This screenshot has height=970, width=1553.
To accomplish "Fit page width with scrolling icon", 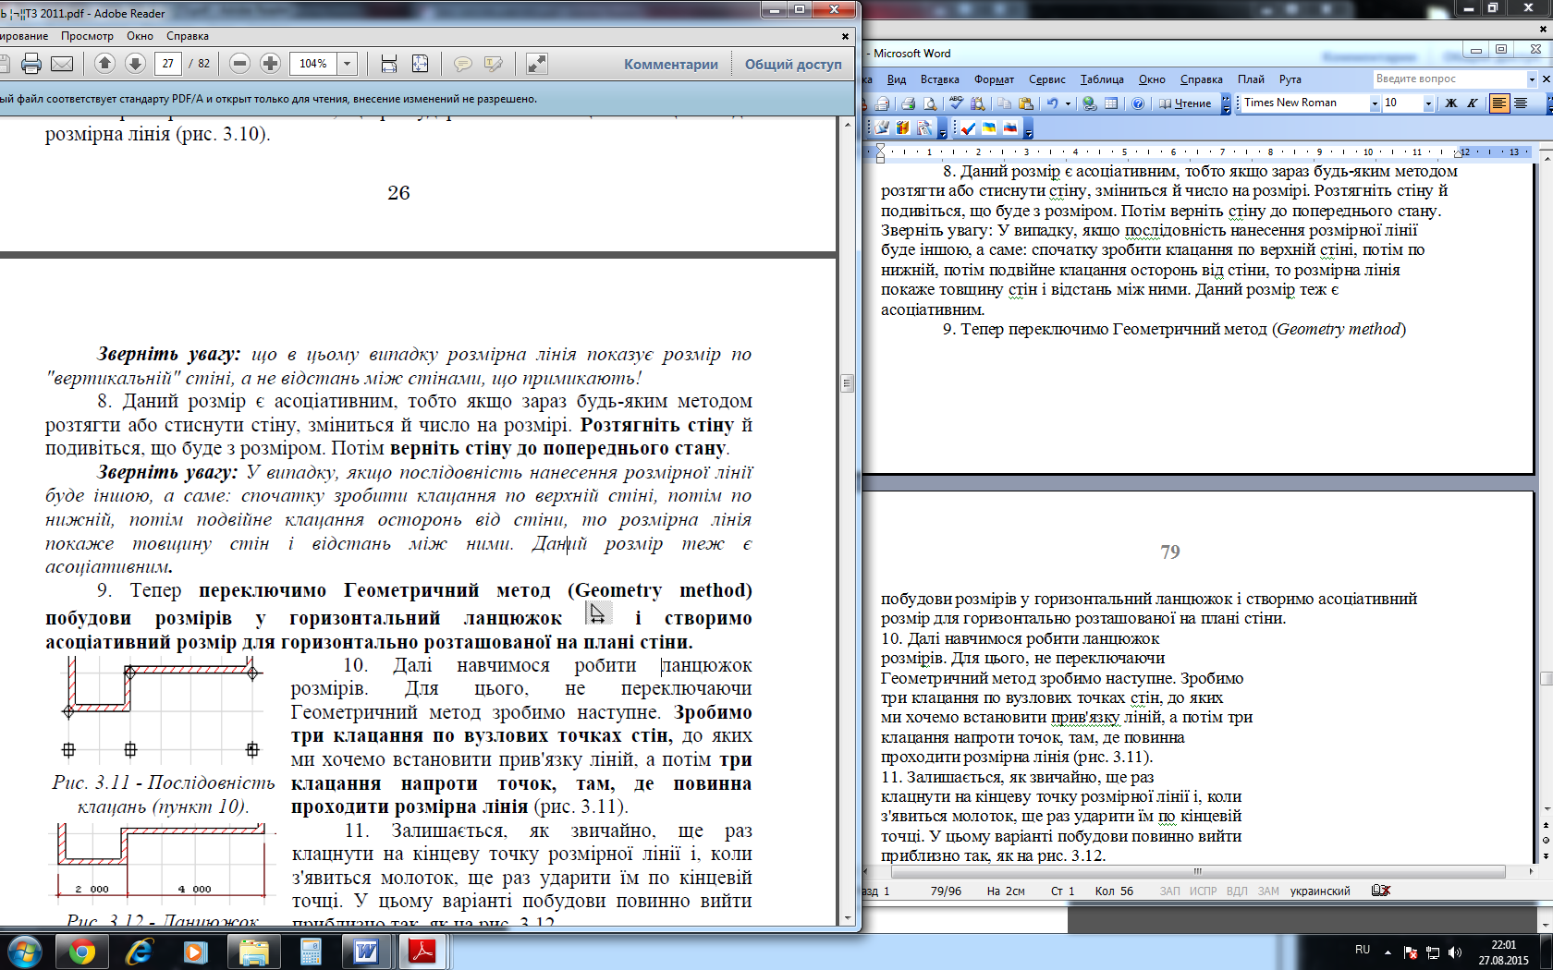I will (x=389, y=63).
